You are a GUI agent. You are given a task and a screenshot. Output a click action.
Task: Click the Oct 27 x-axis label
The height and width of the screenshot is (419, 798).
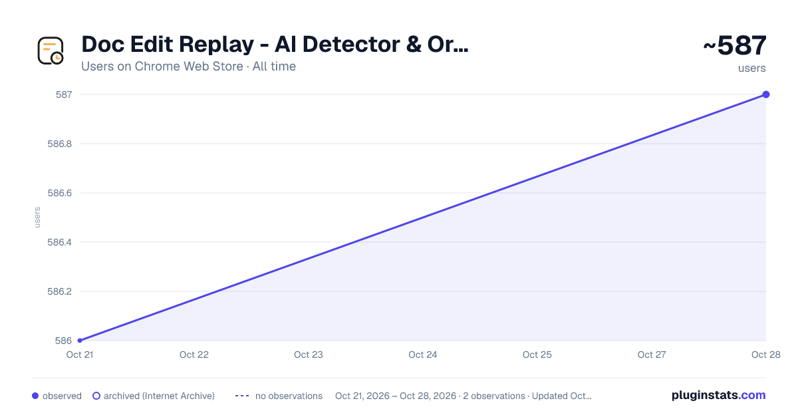pos(652,355)
